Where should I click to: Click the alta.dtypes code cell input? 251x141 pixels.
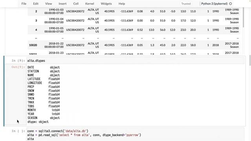tap(135, 61)
